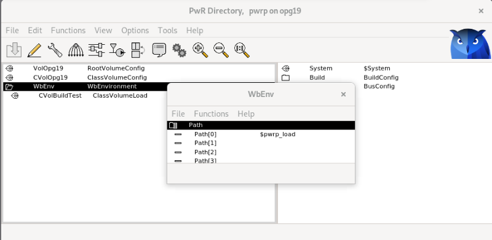Screen dimensions: 492x240
Task: Click the Path[2] attribute icon
Action: tap(178, 152)
